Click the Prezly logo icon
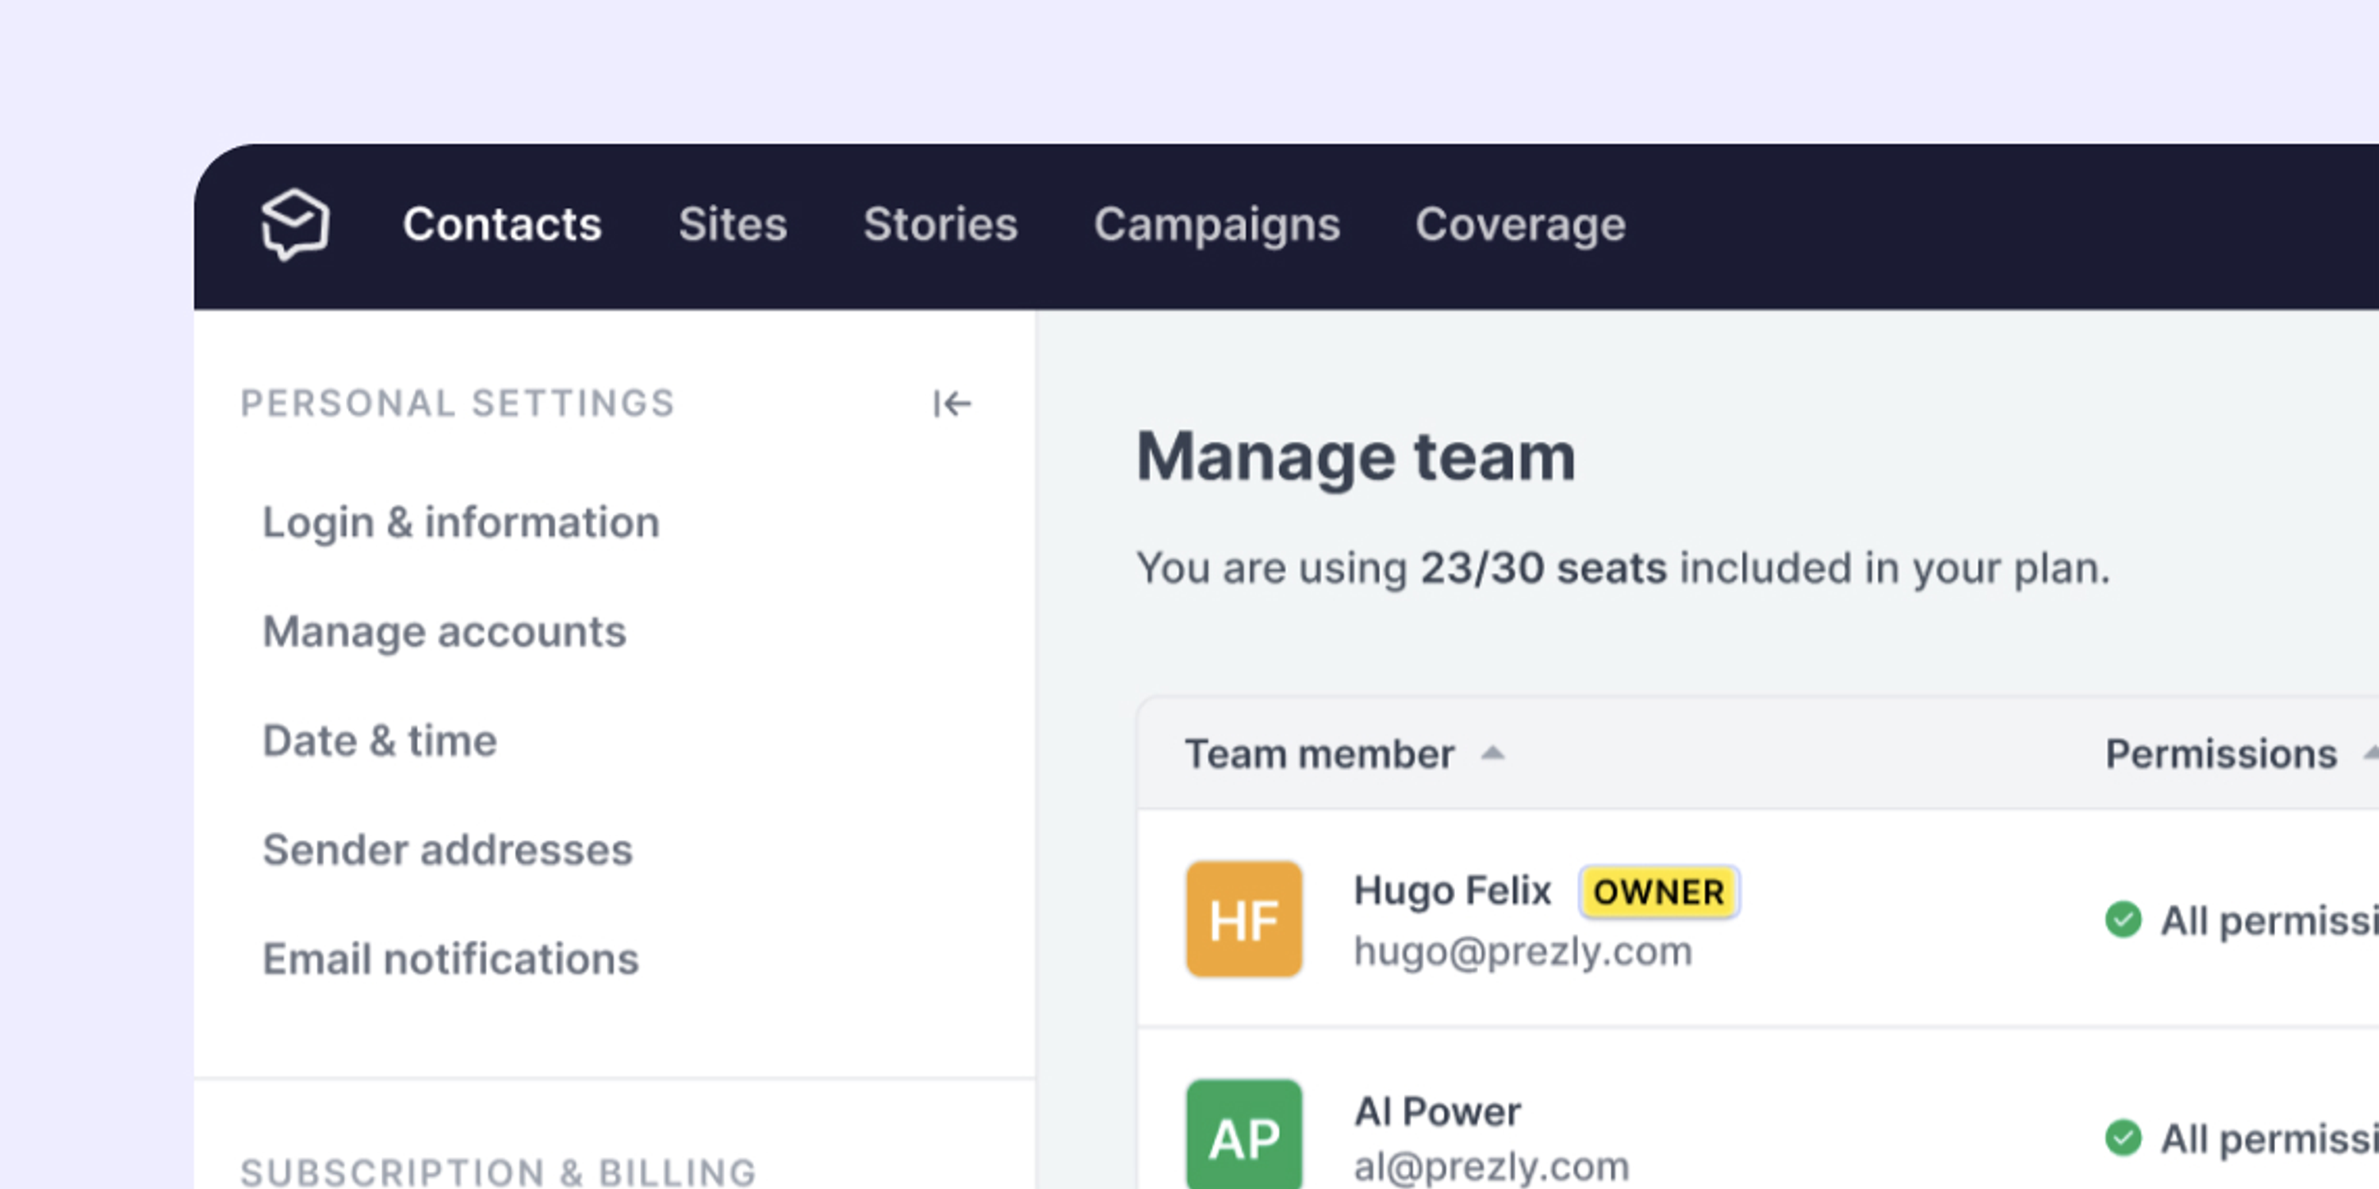2379x1189 pixels. [295, 224]
